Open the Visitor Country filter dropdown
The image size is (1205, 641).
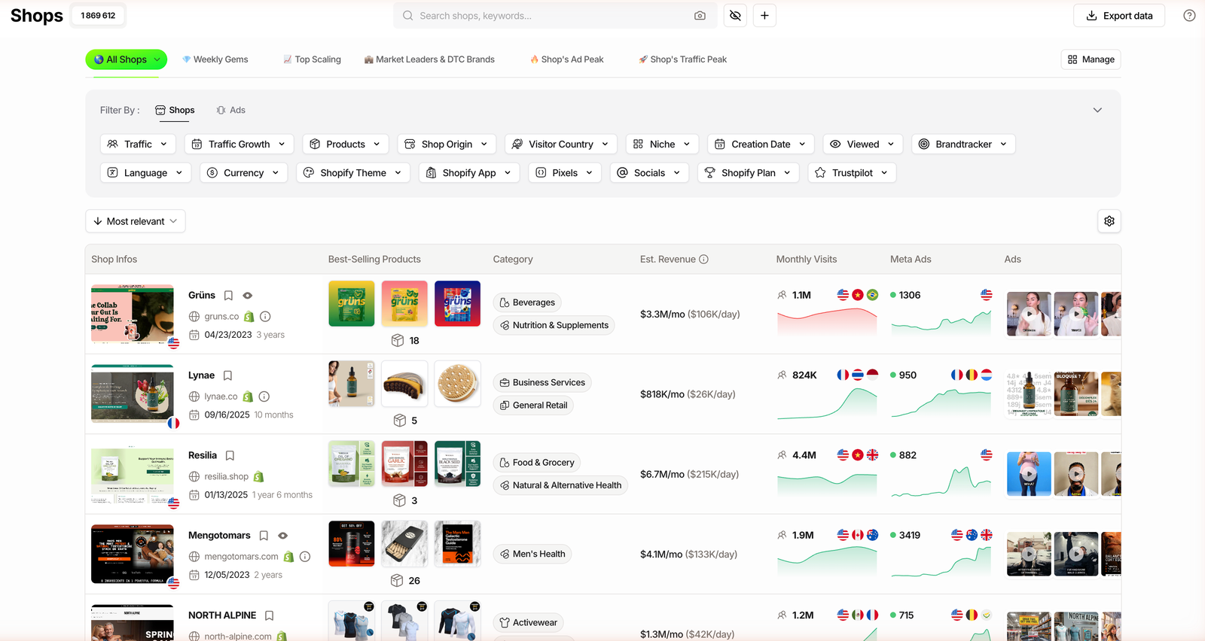tap(561, 144)
